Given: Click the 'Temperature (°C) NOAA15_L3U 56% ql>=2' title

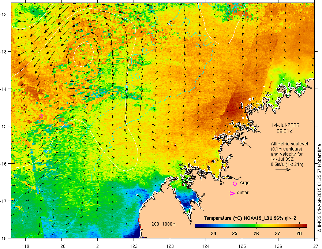Looking at the screenshot, I should pos(250,218).
